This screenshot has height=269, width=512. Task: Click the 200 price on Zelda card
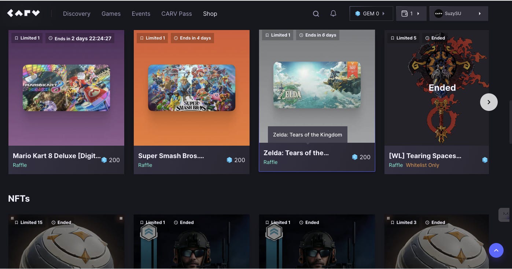365,157
